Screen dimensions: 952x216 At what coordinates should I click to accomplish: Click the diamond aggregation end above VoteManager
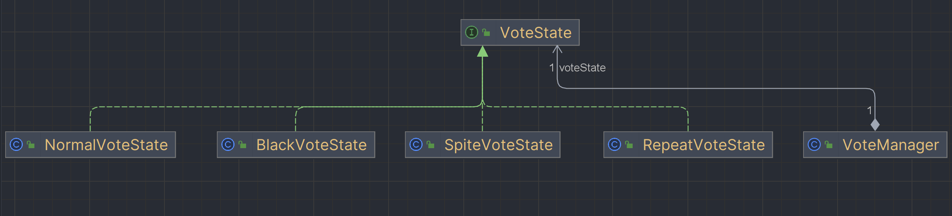pos(875,125)
